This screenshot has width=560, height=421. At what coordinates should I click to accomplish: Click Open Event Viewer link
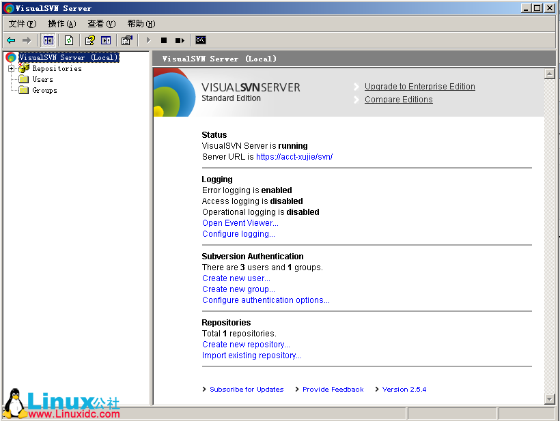(x=240, y=223)
